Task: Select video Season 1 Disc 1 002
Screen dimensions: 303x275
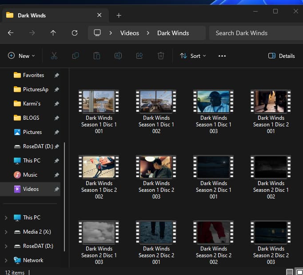Action: click(x=156, y=112)
